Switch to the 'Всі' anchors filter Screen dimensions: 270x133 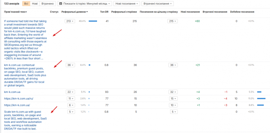(x=26, y=4)
